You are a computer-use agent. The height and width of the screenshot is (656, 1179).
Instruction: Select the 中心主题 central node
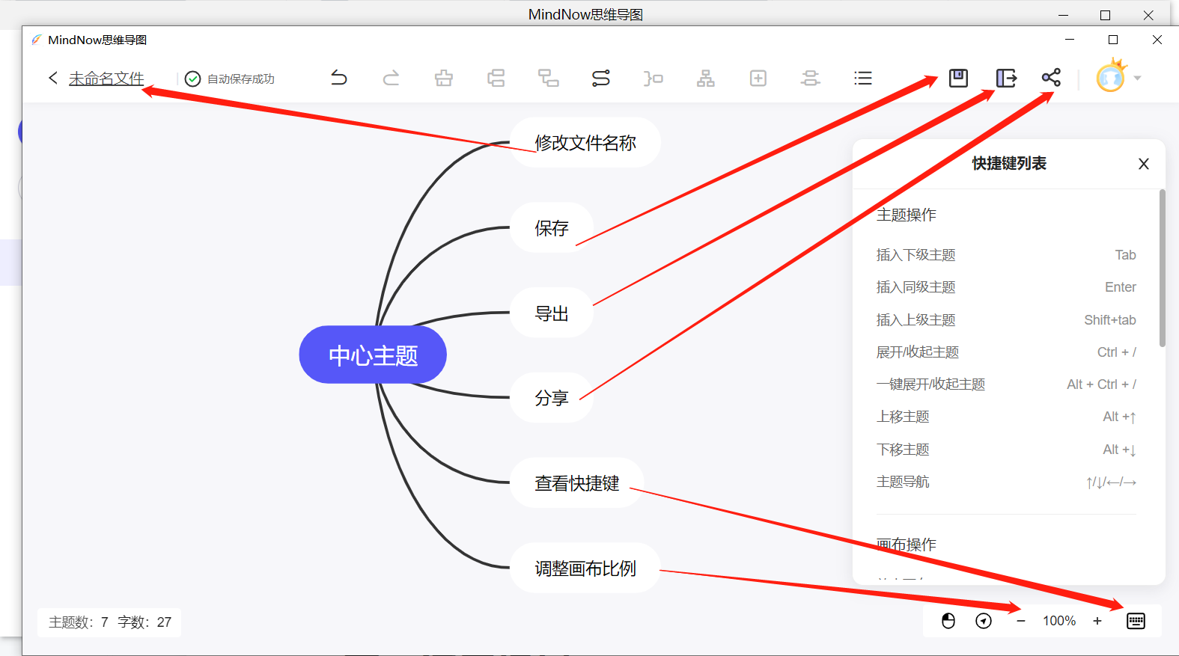[x=373, y=355]
